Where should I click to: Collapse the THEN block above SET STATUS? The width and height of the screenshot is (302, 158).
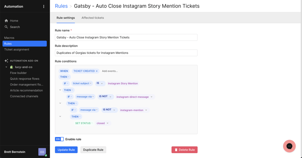(x=60, y=116)
